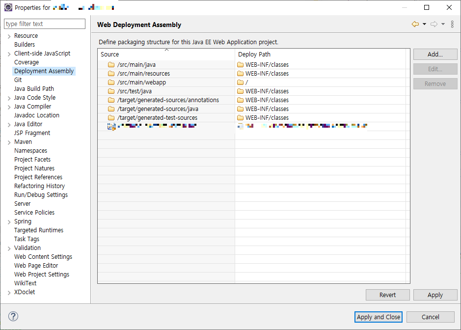The height and width of the screenshot is (330, 461).
Task: Open the back-button history dropdown
Action: pyautogui.click(x=424, y=24)
